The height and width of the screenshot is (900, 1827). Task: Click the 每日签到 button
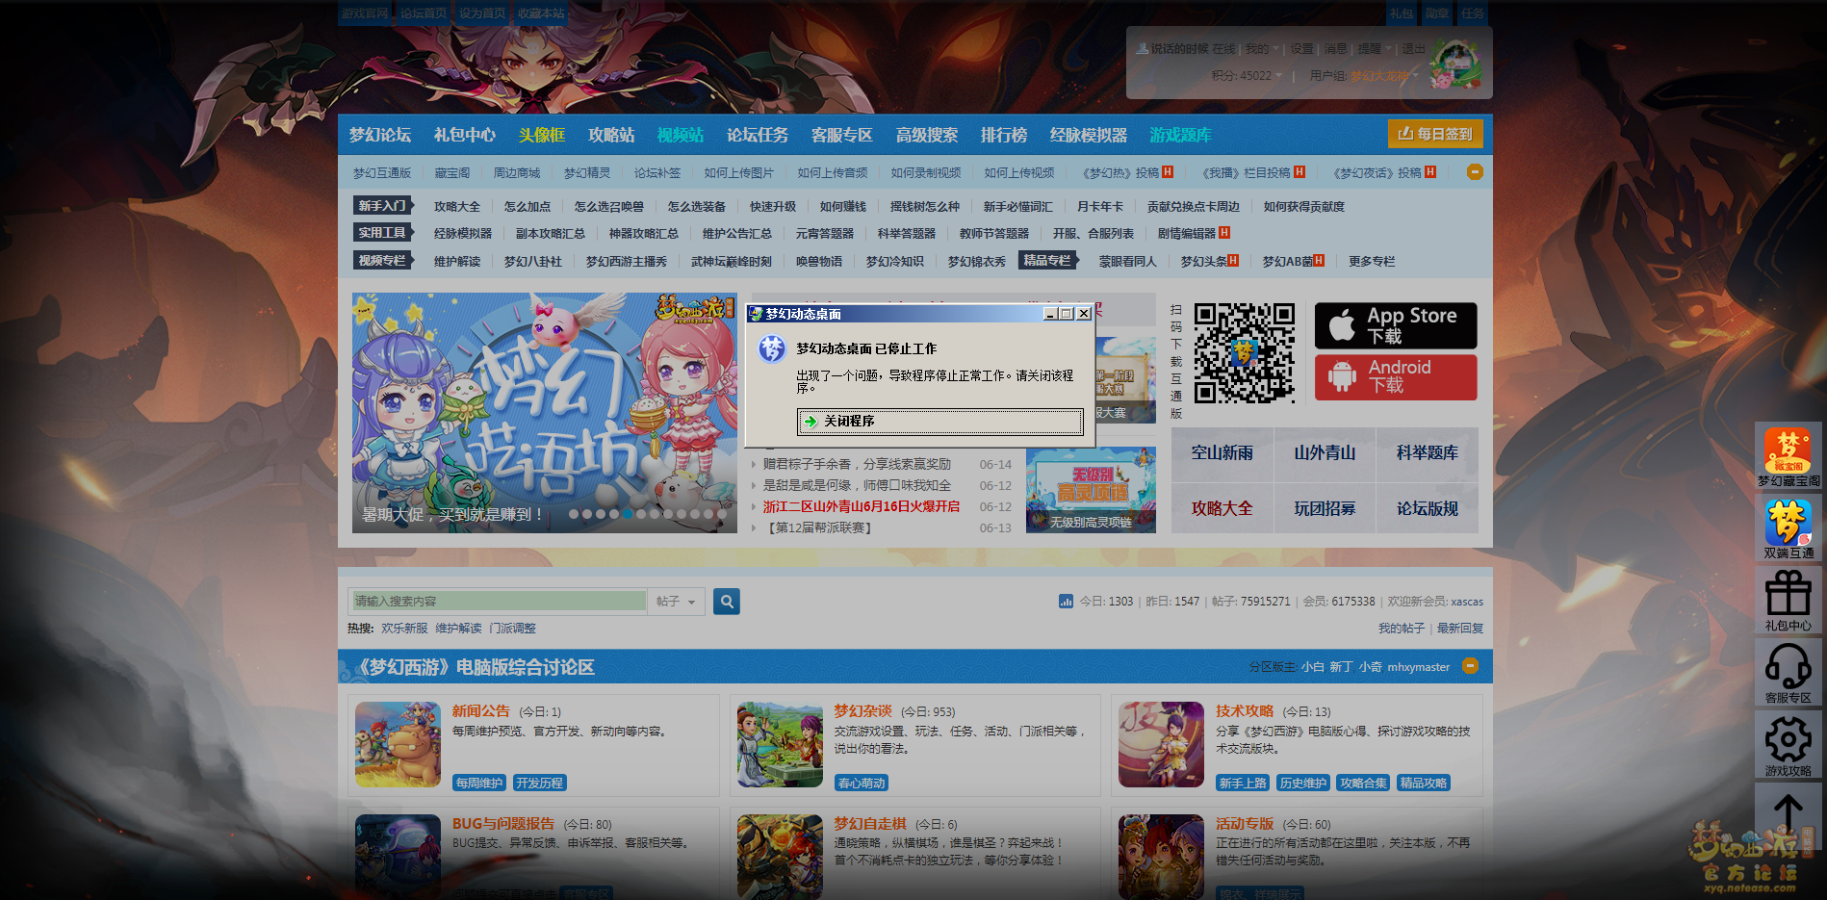(x=1435, y=135)
